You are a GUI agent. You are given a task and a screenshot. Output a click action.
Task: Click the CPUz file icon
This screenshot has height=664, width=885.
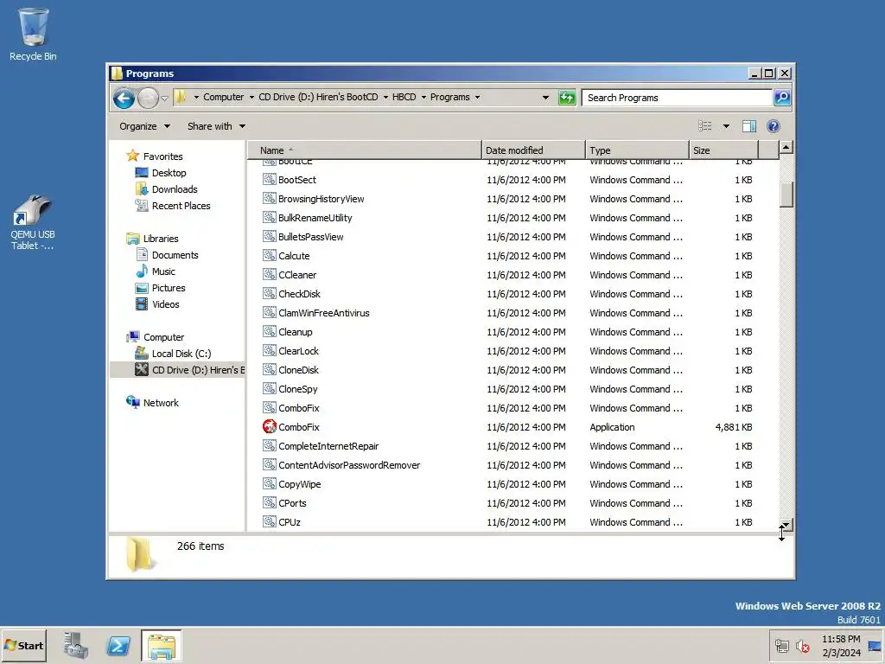[x=270, y=521]
